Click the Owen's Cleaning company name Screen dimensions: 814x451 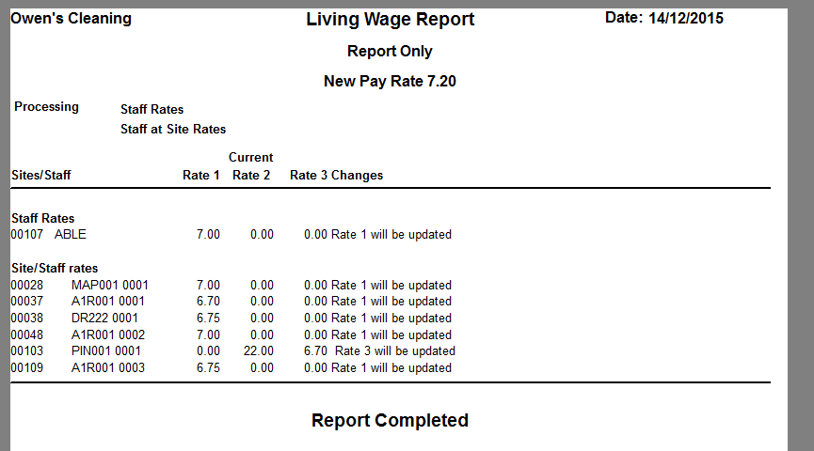click(72, 18)
